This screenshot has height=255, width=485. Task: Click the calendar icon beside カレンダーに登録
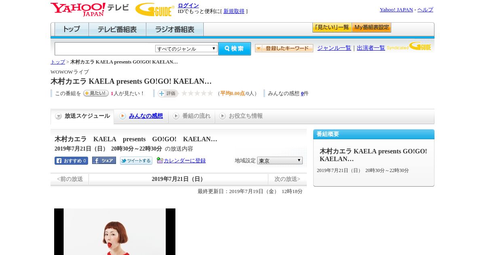point(160,160)
